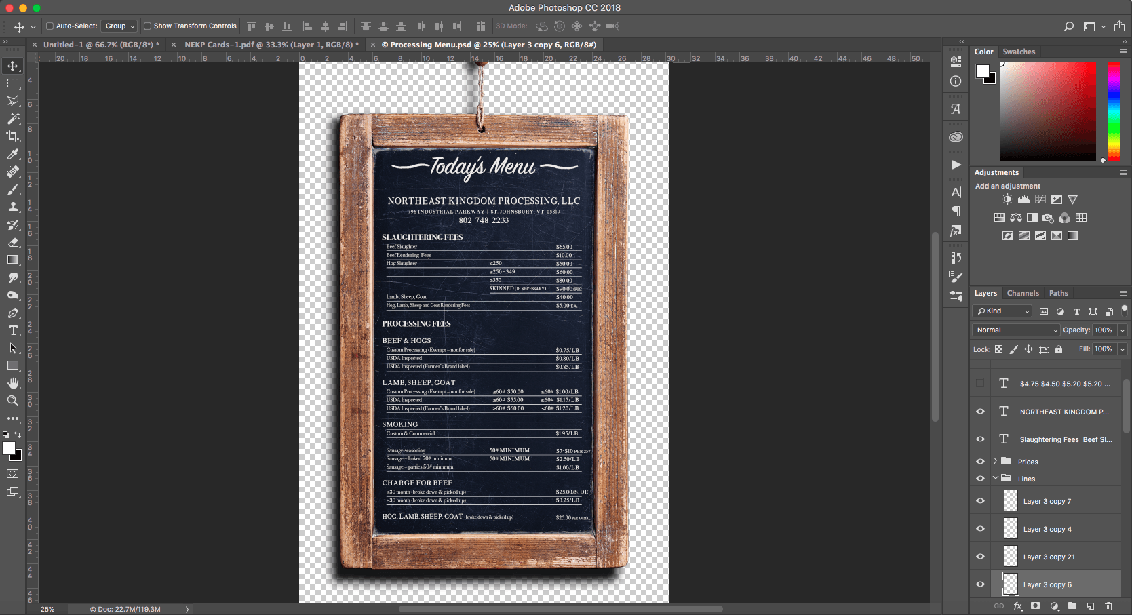Expand the Prices layer group
Viewport: 1132px width, 615px height.
tap(995, 461)
